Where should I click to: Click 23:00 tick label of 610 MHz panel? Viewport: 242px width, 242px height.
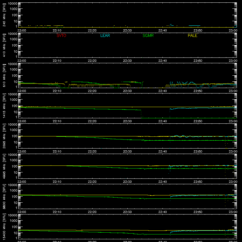click(x=233, y=91)
